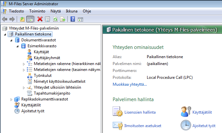
Task: Click the Käyttäjät user icon
Action: point(30,52)
